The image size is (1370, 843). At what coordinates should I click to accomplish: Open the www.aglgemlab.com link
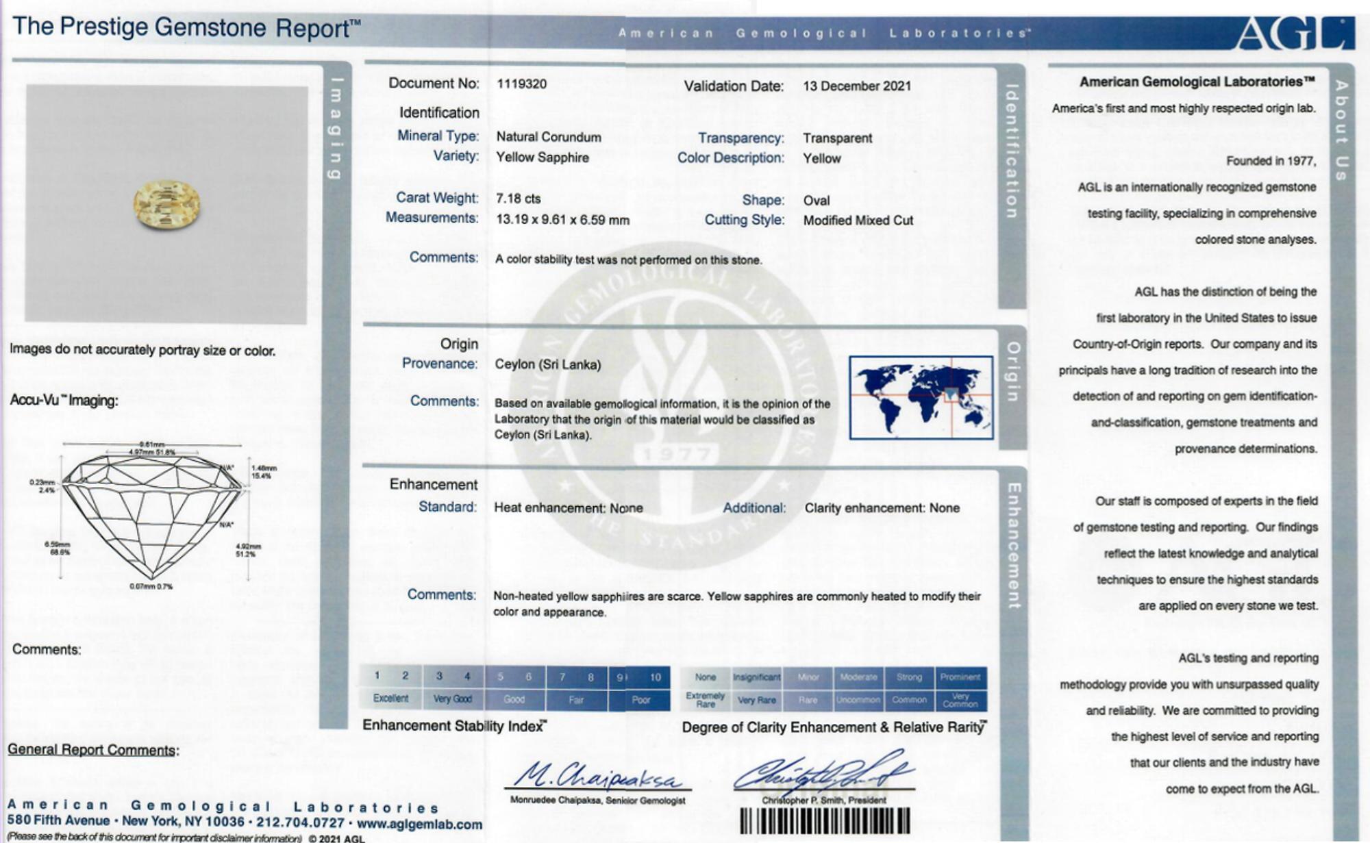[419, 825]
